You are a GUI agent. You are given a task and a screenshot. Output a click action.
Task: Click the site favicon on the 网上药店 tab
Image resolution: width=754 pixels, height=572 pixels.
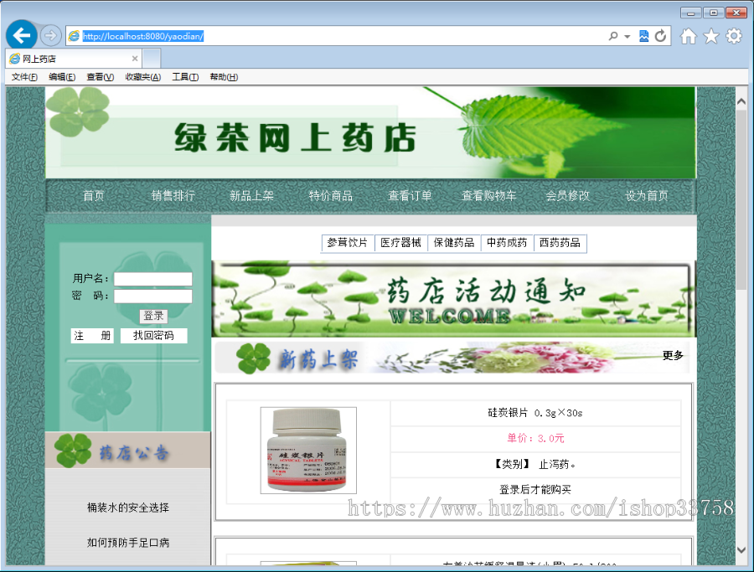click(x=15, y=59)
